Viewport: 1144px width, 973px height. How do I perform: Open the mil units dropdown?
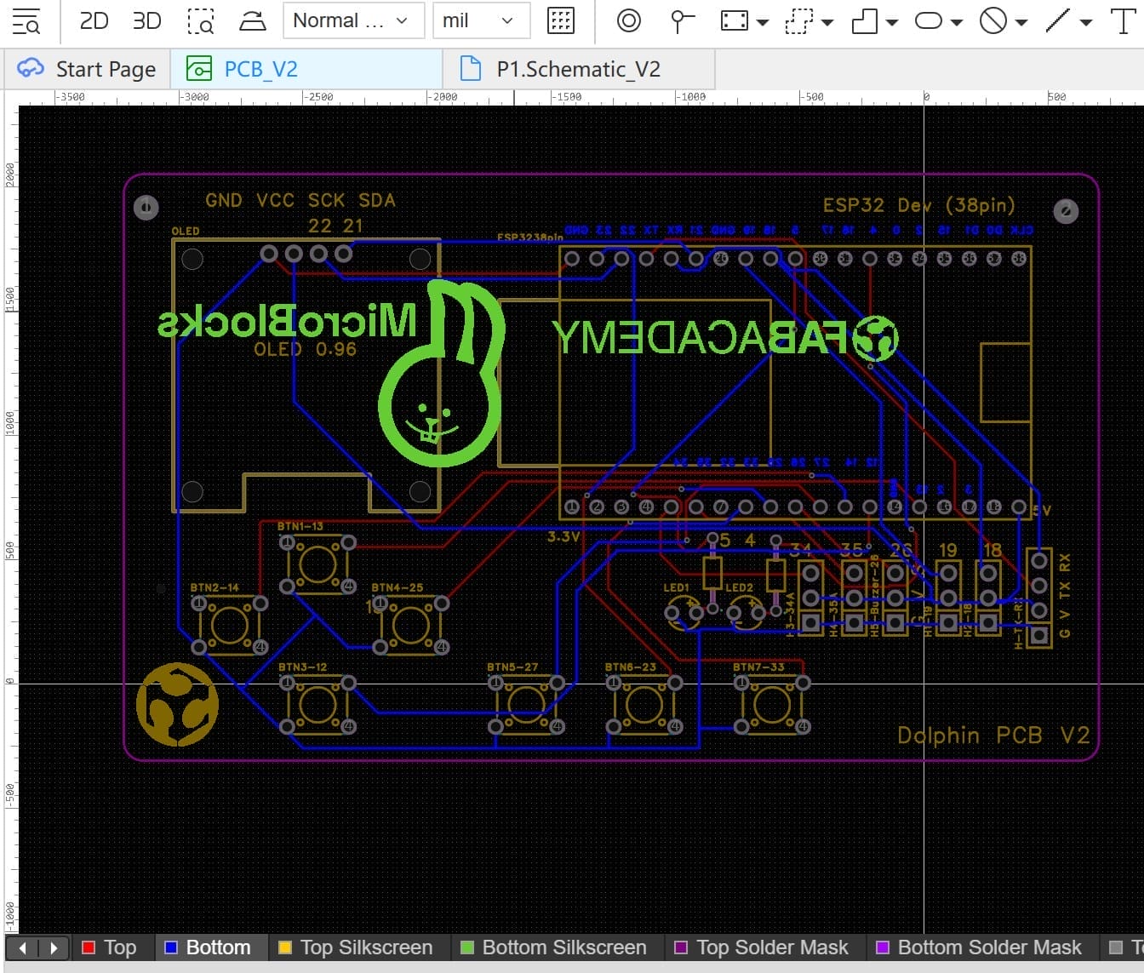tap(481, 20)
